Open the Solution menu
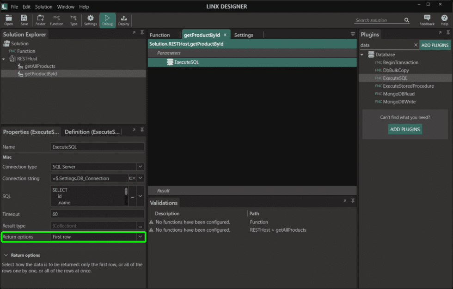The width and height of the screenshot is (453, 289). pos(43,6)
